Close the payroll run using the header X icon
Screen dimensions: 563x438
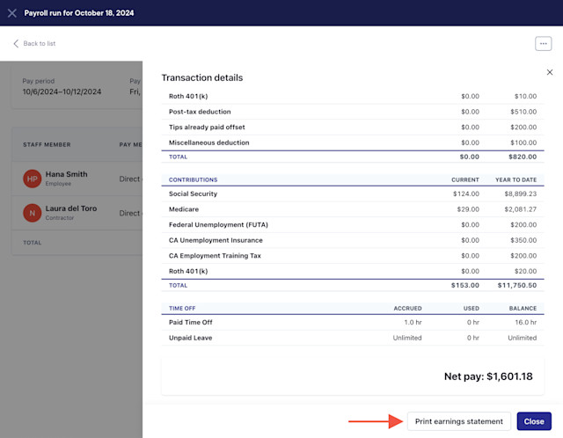pos(11,13)
